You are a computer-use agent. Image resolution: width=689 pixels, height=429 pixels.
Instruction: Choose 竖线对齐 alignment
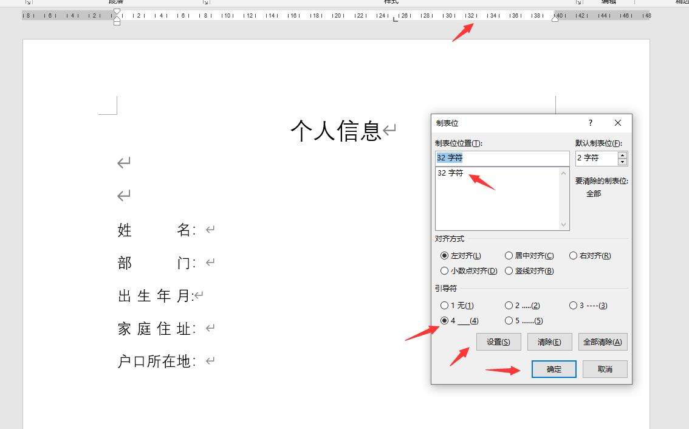(x=509, y=271)
